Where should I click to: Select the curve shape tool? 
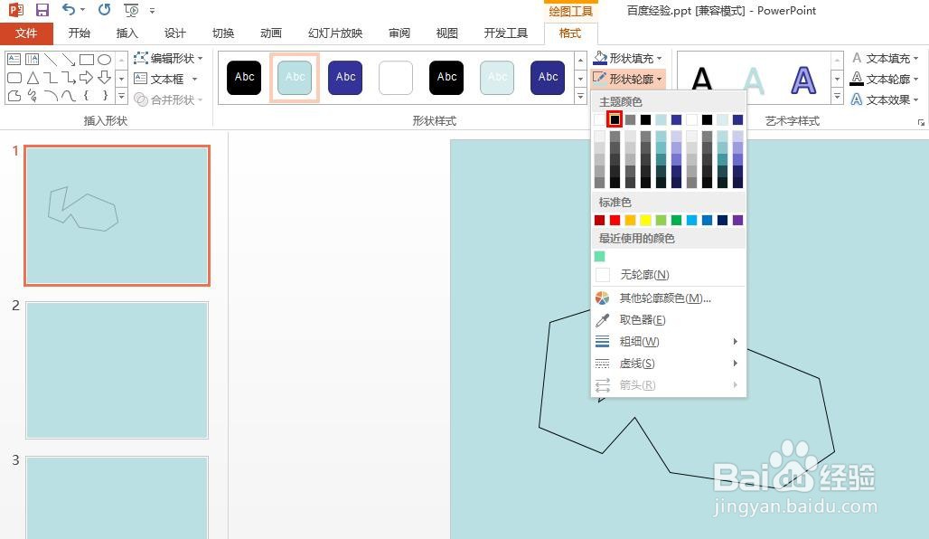69,96
